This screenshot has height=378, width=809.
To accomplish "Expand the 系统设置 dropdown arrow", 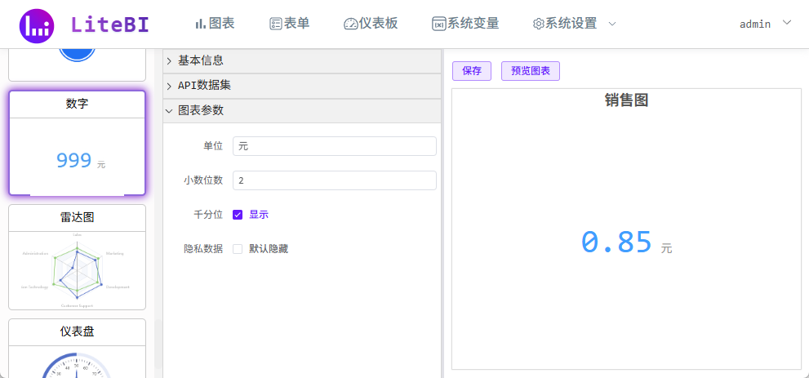I will (612, 24).
